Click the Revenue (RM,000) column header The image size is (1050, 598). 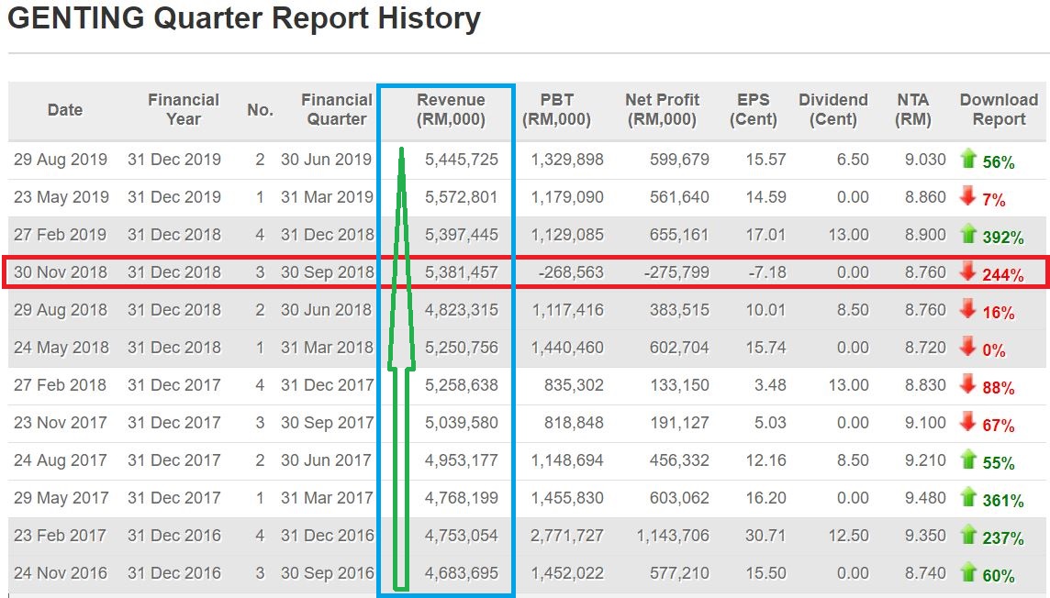[x=451, y=110]
